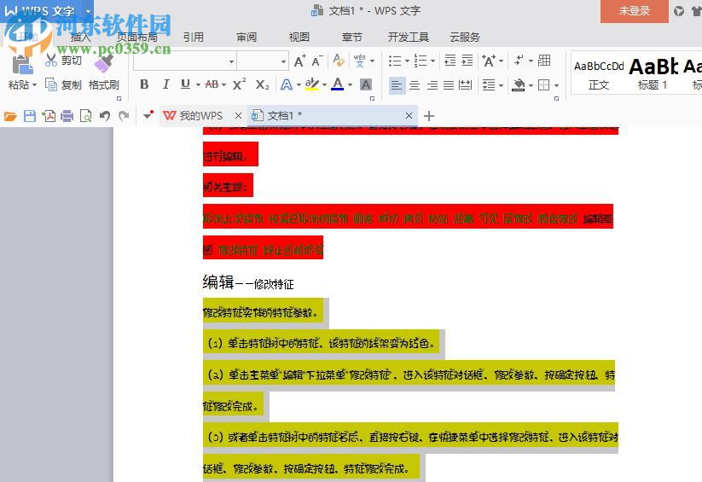Open the font name combo box dropdown
702x482 pixels.
tap(231, 61)
